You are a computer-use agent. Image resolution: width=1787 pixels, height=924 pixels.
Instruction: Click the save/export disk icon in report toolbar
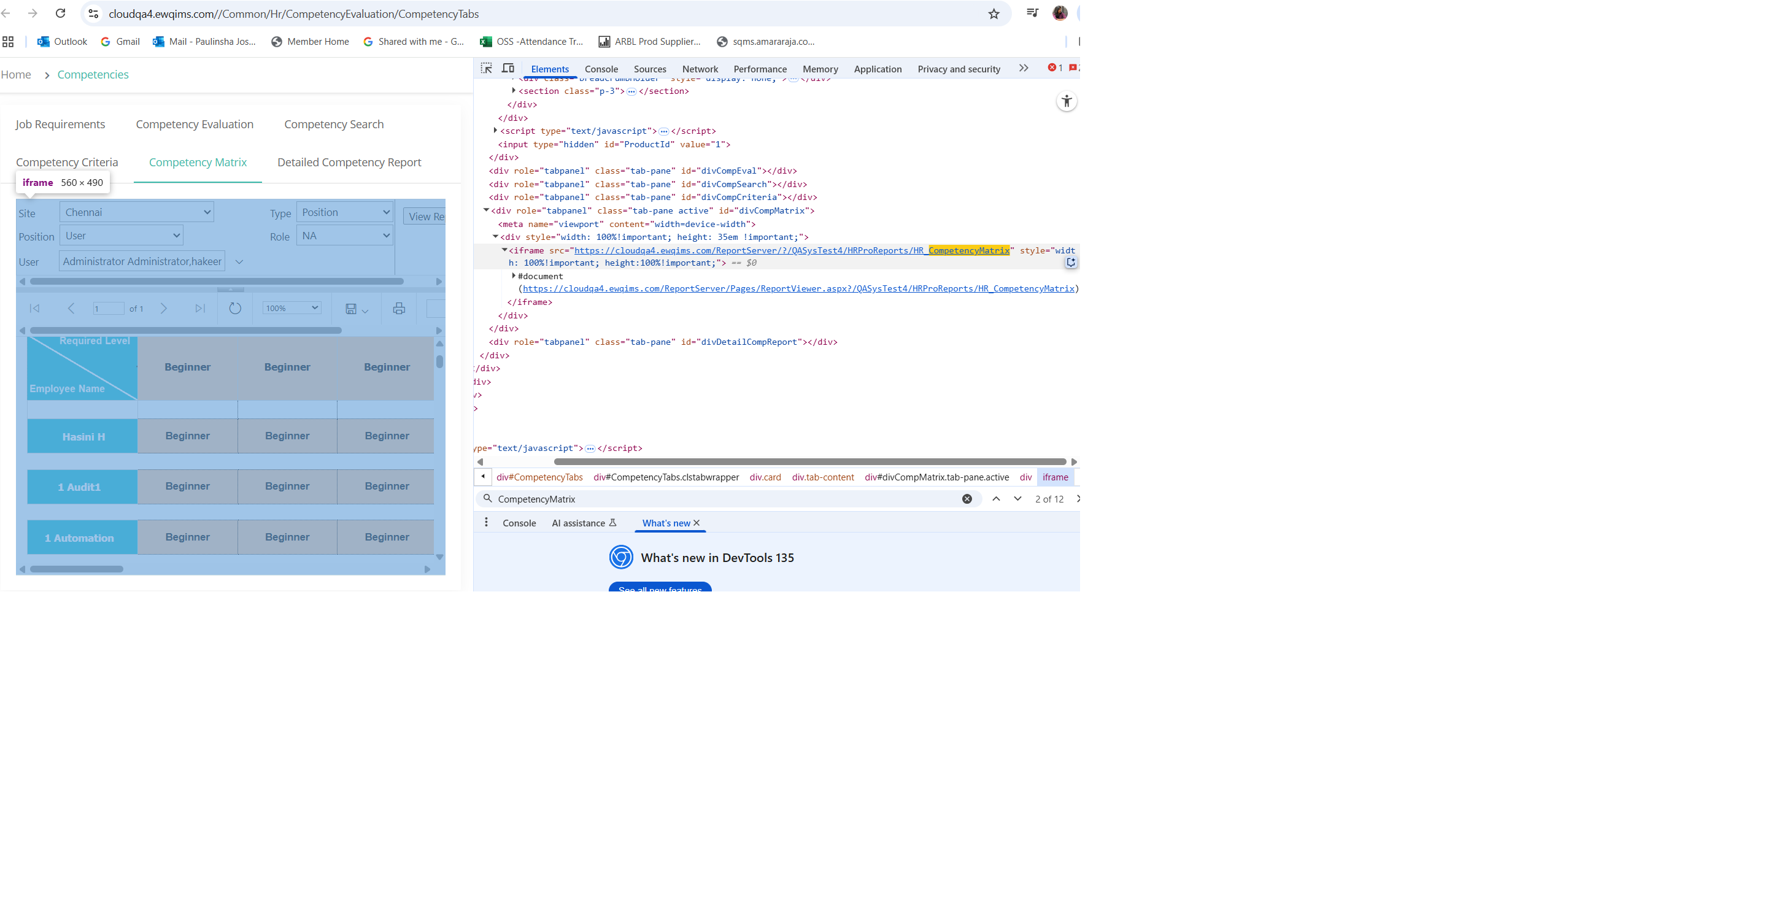point(351,309)
